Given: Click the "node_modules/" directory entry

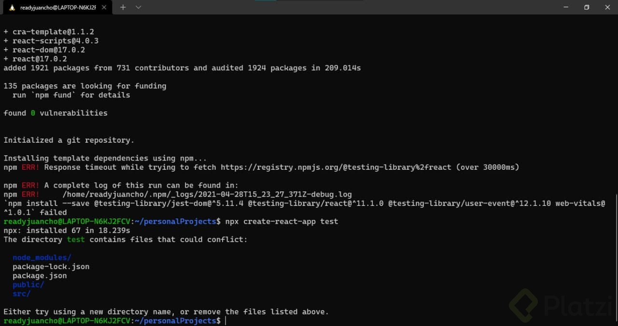Looking at the screenshot, I should [x=42, y=258].
